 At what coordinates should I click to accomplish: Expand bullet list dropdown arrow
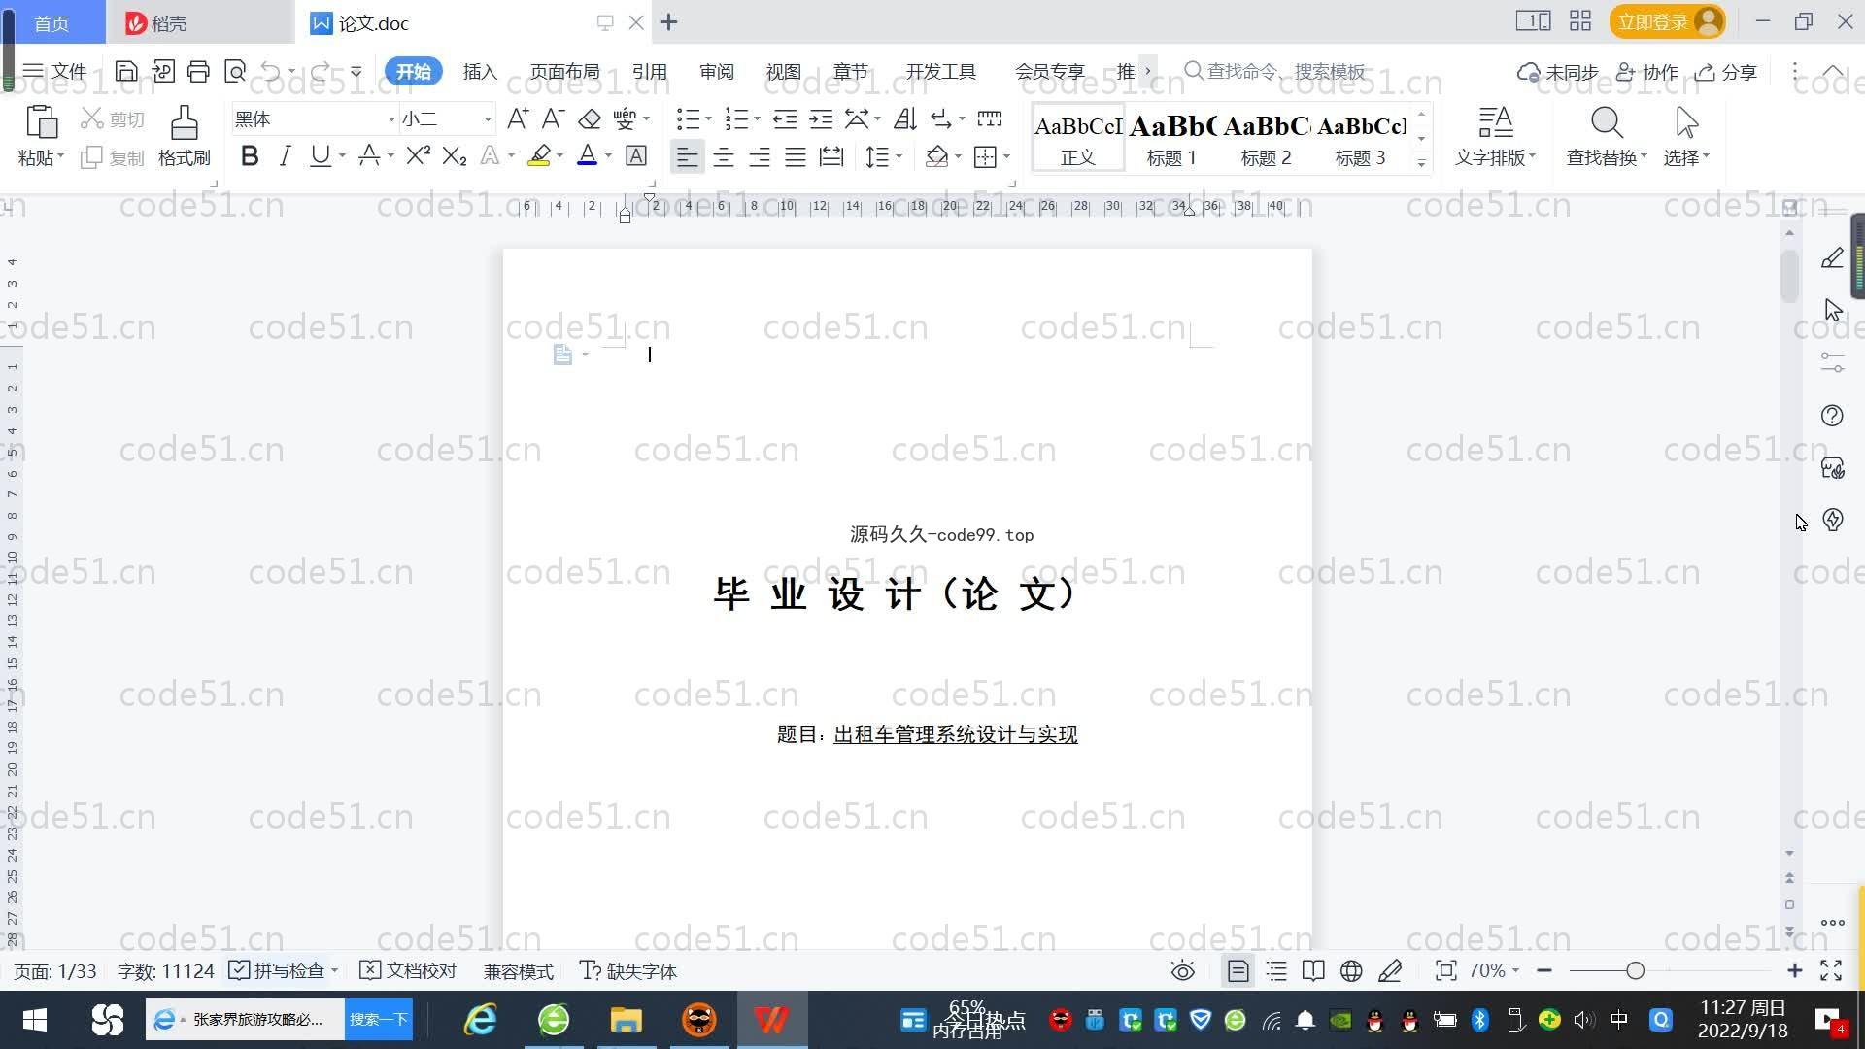708,119
